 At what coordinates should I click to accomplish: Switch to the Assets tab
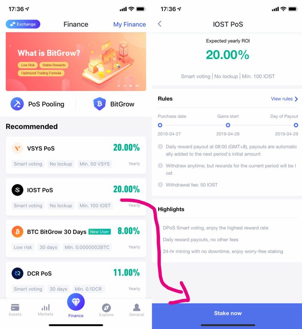(x=15, y=310)
